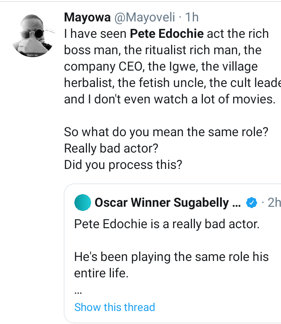Click the "I have seen" opening text
Image resolution: width=281 pixels, height=324 pixels.
pos(95,34)
